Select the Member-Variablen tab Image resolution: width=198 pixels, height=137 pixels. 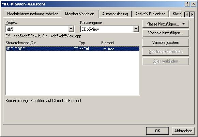[80, 14]
